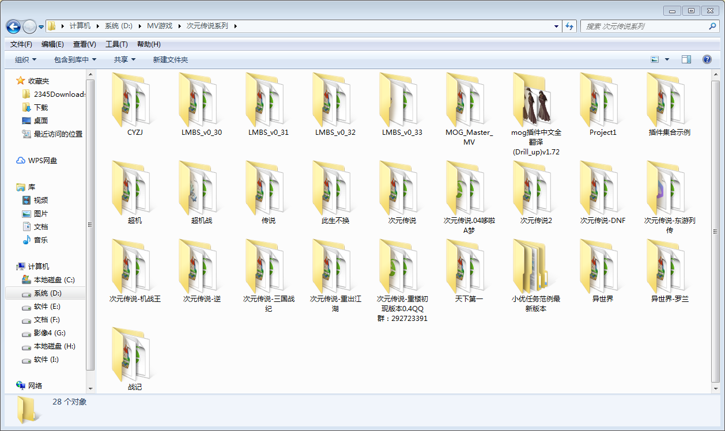Viewport: 725px width, 431px height.
Task: Select the LMBS_v0_33 folder icon
Action: pos(402,99)
